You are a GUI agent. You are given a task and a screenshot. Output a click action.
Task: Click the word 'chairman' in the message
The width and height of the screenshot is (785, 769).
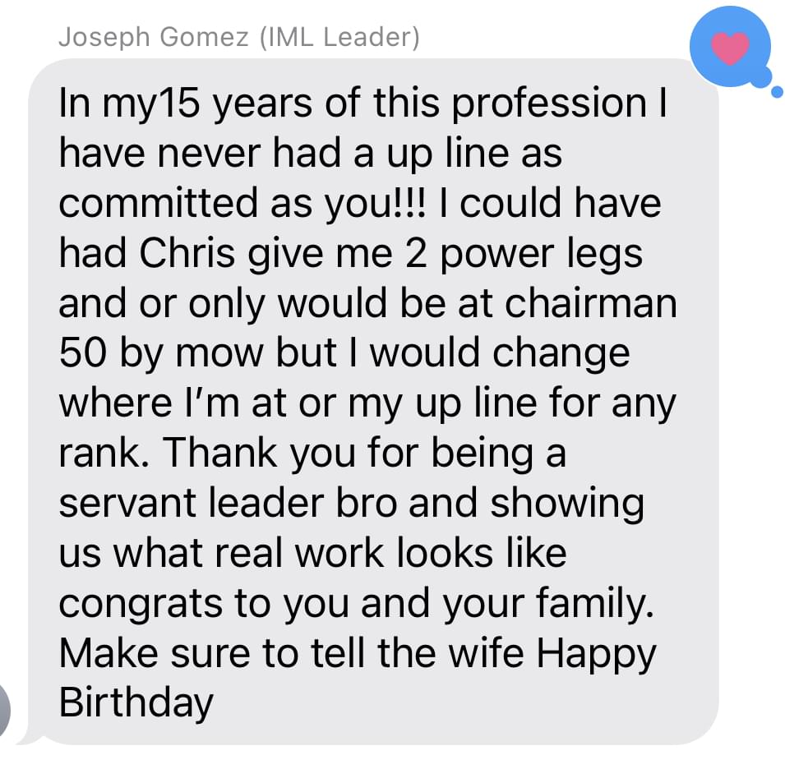[591, 303]
